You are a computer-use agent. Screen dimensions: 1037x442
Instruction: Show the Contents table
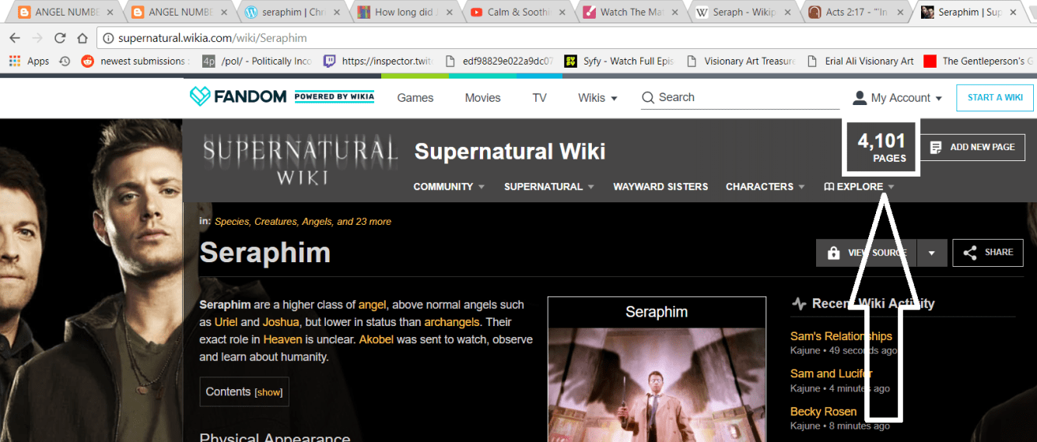pyautogui.click(x=269, y=392)
